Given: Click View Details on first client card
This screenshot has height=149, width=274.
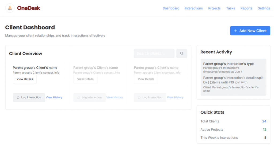Looking at the screenshot, I should point(25,79).
